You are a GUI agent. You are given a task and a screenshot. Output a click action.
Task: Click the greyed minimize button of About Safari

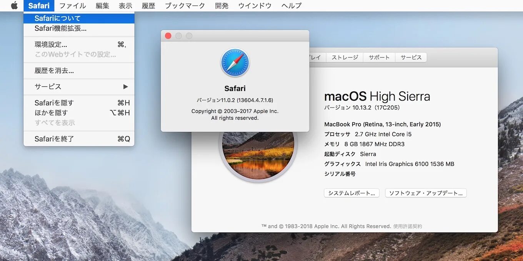tap(178, 36)
